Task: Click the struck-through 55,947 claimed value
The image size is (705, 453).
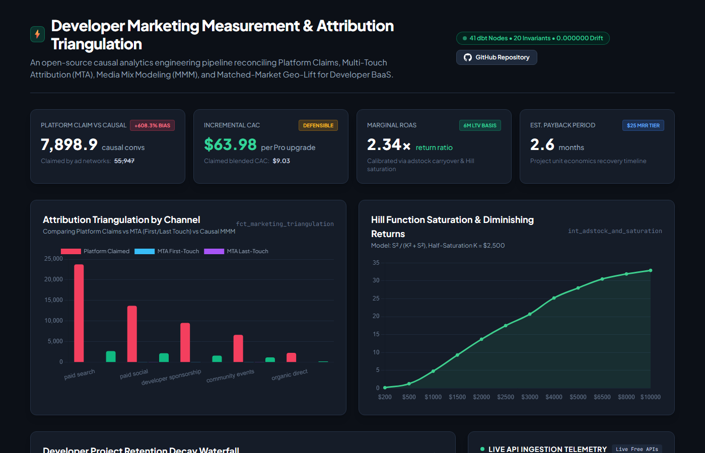Action: pos(124,161)
